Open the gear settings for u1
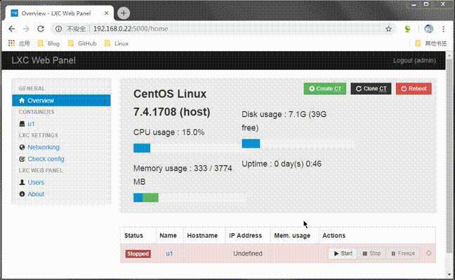The height and width of the screenshot is (280, 455). tap(428, 253)
